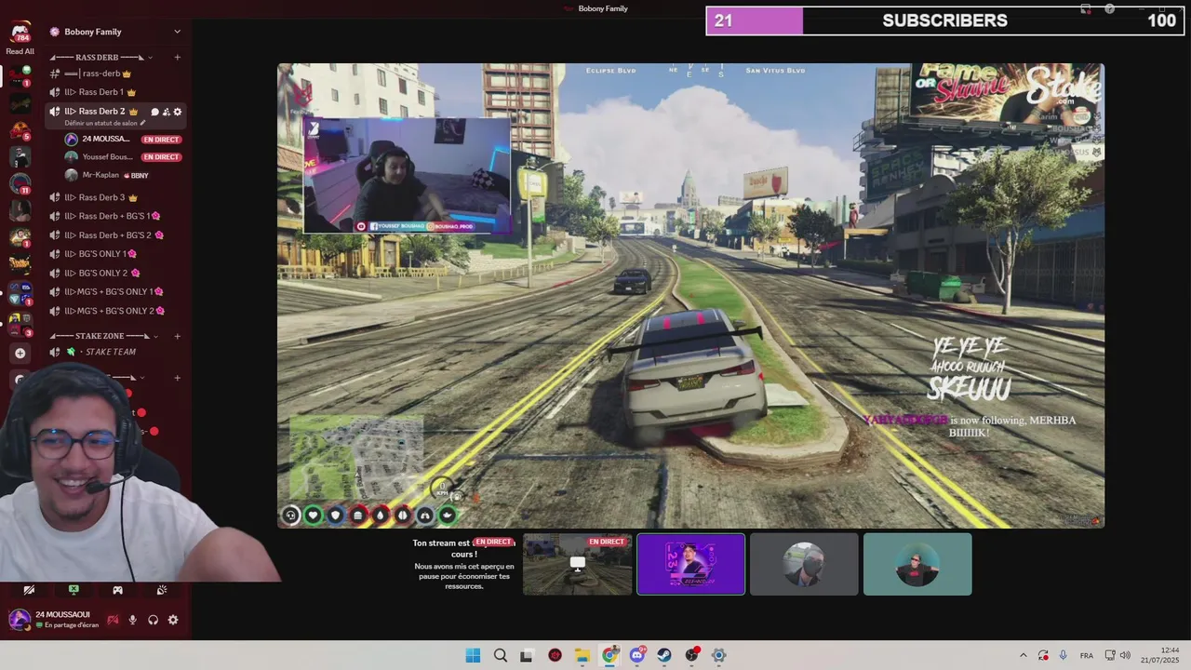1191x670 pixels.
Task: Open Windows taskbar Search
Action: [501, 655]
